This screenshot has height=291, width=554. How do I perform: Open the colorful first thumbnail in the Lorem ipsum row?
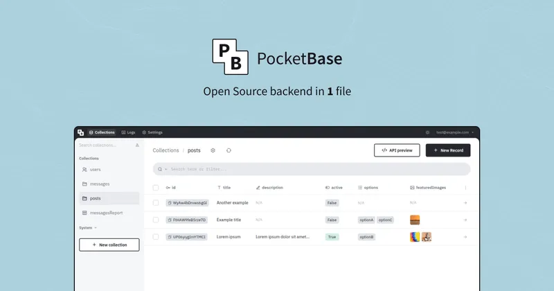415,236
